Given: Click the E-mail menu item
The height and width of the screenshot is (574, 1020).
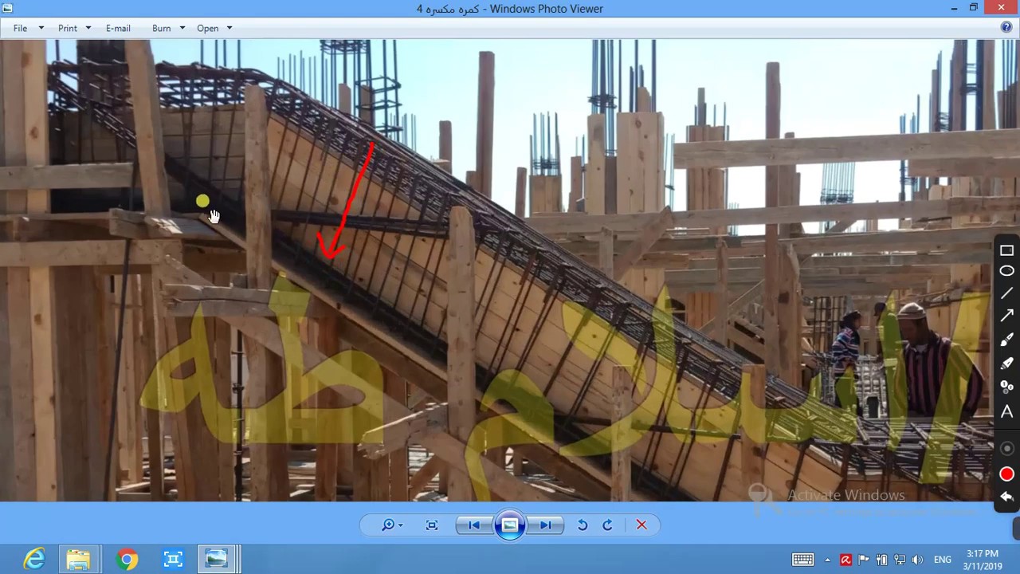Looking at the screenshot, I should click(118, 28).
